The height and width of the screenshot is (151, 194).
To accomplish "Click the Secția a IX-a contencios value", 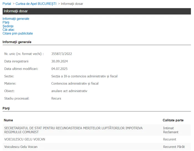I will pos(84,76).
